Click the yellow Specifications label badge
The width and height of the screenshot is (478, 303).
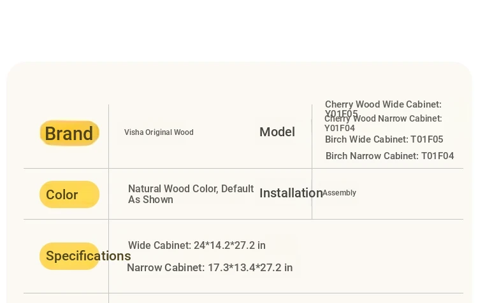pyautogui.click(x=69, y=256)
